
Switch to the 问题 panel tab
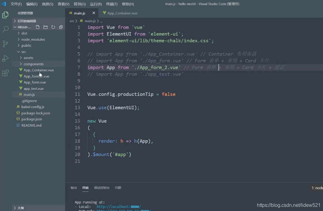[x=118, y=188]
